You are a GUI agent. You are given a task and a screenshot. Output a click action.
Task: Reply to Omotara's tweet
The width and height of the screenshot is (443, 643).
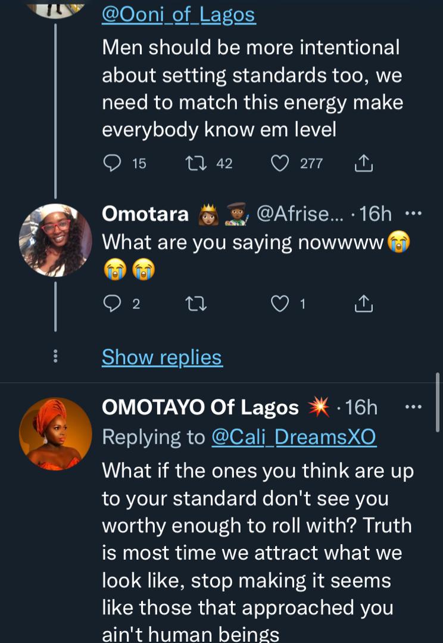click(x=112, y=304)
